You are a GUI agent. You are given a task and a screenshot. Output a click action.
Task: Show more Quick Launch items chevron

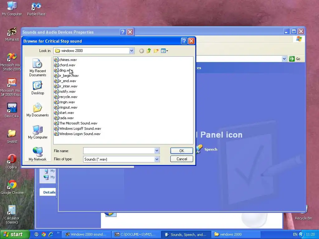click(x=58, y=233)
